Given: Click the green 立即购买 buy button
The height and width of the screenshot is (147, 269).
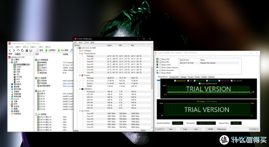Looking at the screenshot, I should point(50,50).
